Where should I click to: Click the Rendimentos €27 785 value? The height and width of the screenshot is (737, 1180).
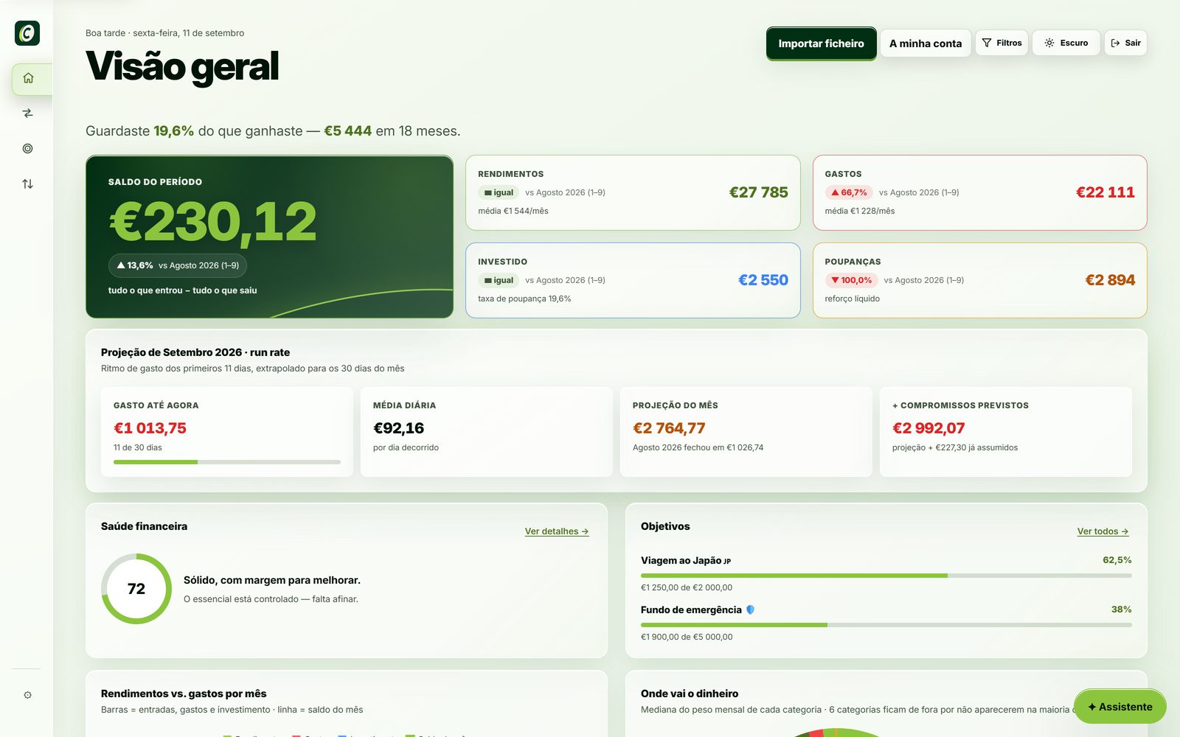pyautogui.click(x=758, y=192)
